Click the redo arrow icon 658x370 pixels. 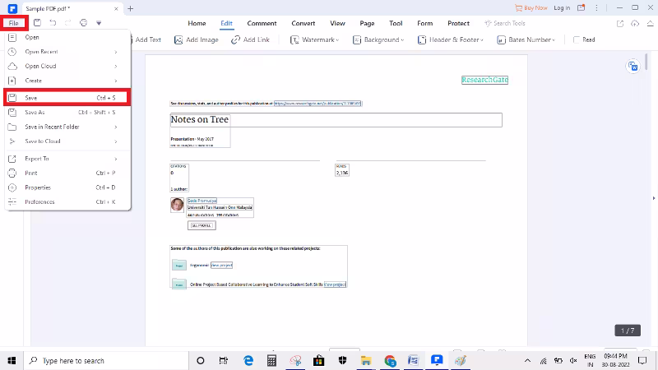click(x=68, y=23)
